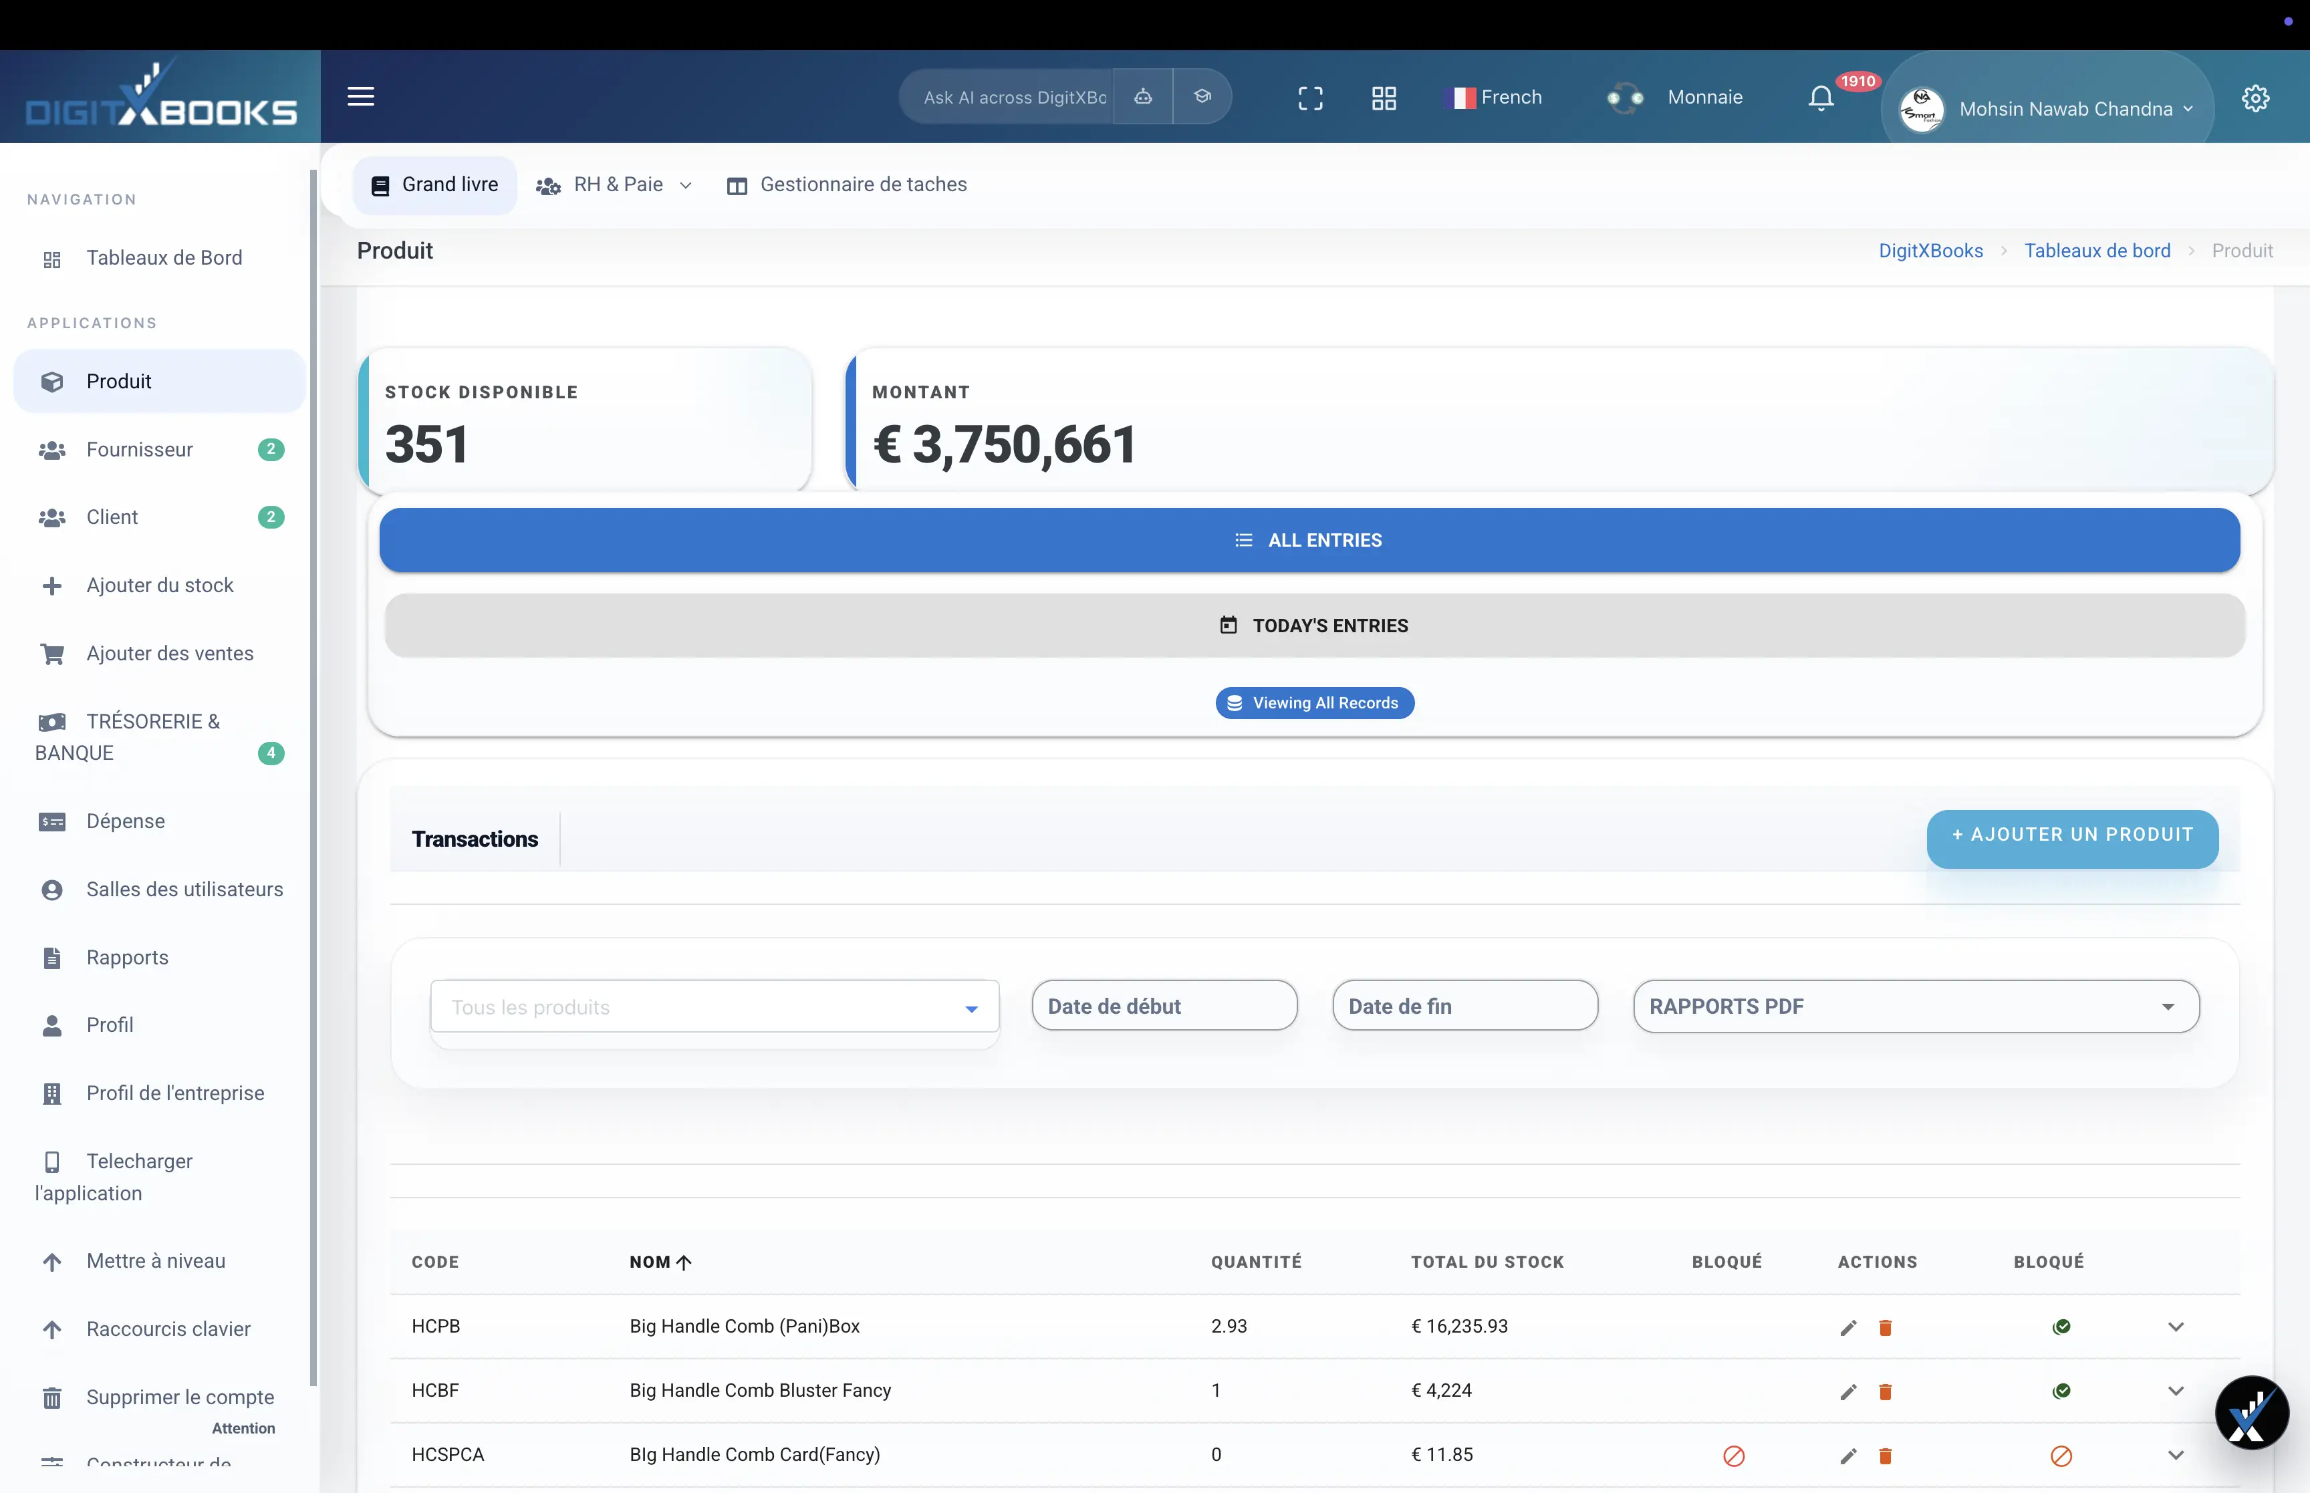Delete the Big Handle Comb Bluster Fancy row
The width and height of the screenshot is (2310, 1493).
coord(1886,1391)
